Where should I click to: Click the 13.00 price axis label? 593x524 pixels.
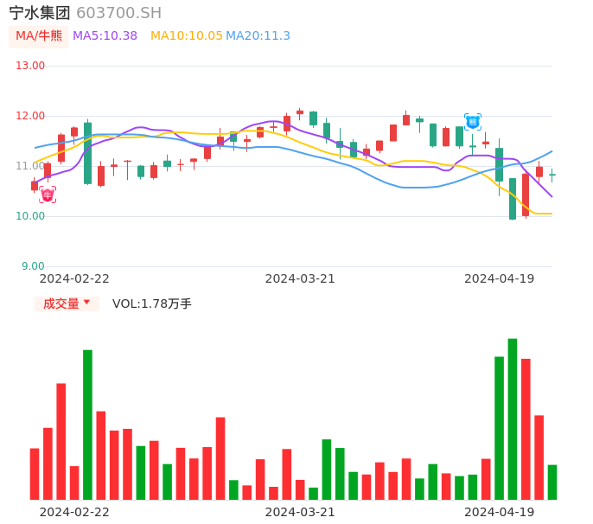tap(31, 66)
